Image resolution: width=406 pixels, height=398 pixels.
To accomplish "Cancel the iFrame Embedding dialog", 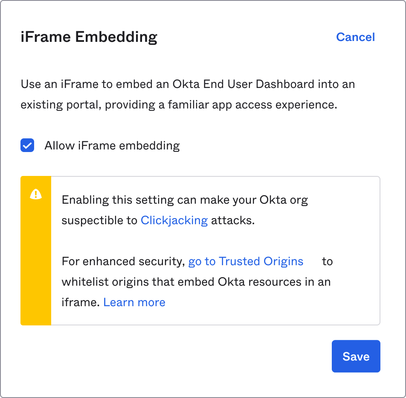I will 355,37.
